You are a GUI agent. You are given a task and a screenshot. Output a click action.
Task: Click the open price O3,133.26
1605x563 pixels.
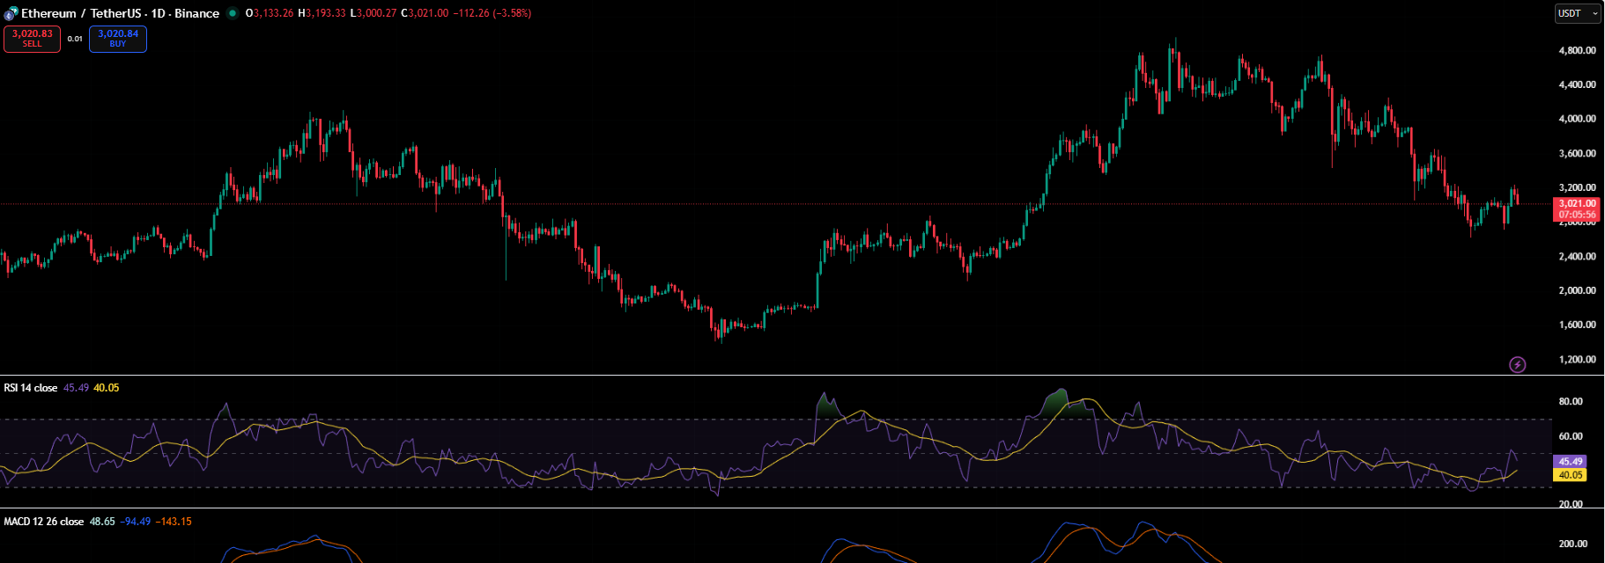[270, 13]
